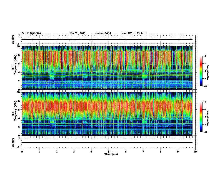Click time axis tick label "3"
The height and width of the screenshot is (170, 220).
(x=74, y=152)
